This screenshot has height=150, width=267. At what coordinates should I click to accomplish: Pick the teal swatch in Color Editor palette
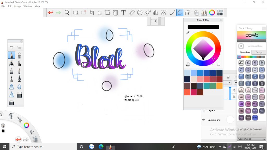pyautogui.click(x=207, y=86)
